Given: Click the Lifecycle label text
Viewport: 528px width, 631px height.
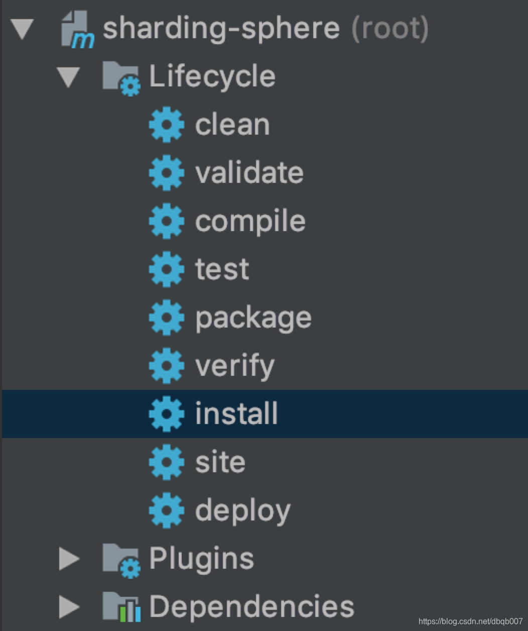Looking at the screenshot, I should [212, 77].
